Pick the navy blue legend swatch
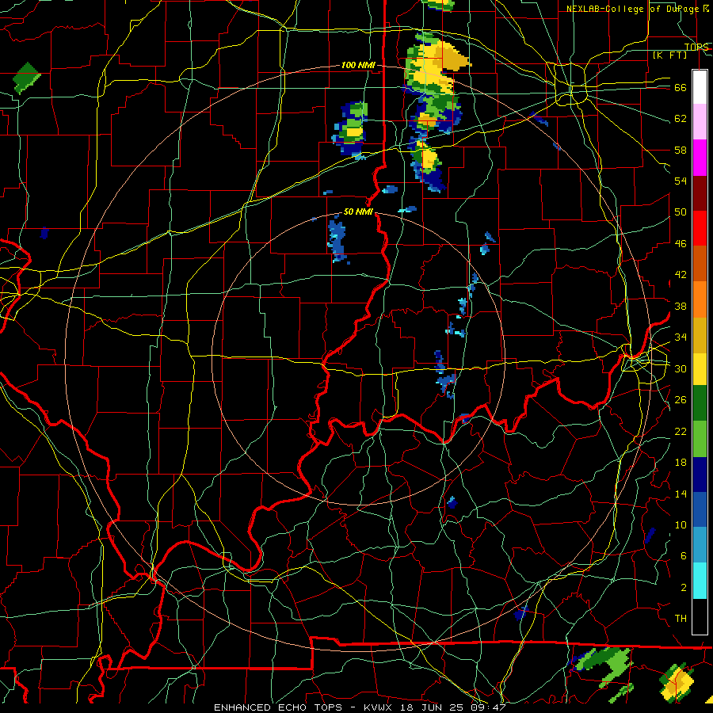713x713 pixels. pos(700,475)
